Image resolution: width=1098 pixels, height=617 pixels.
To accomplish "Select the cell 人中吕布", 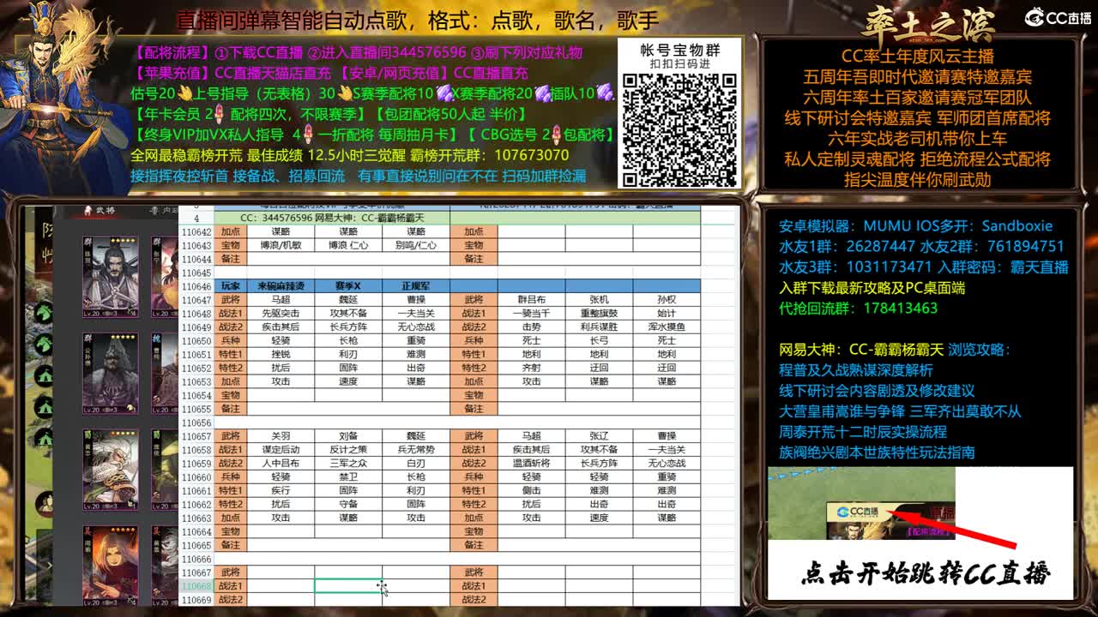I will pos(281,464).
